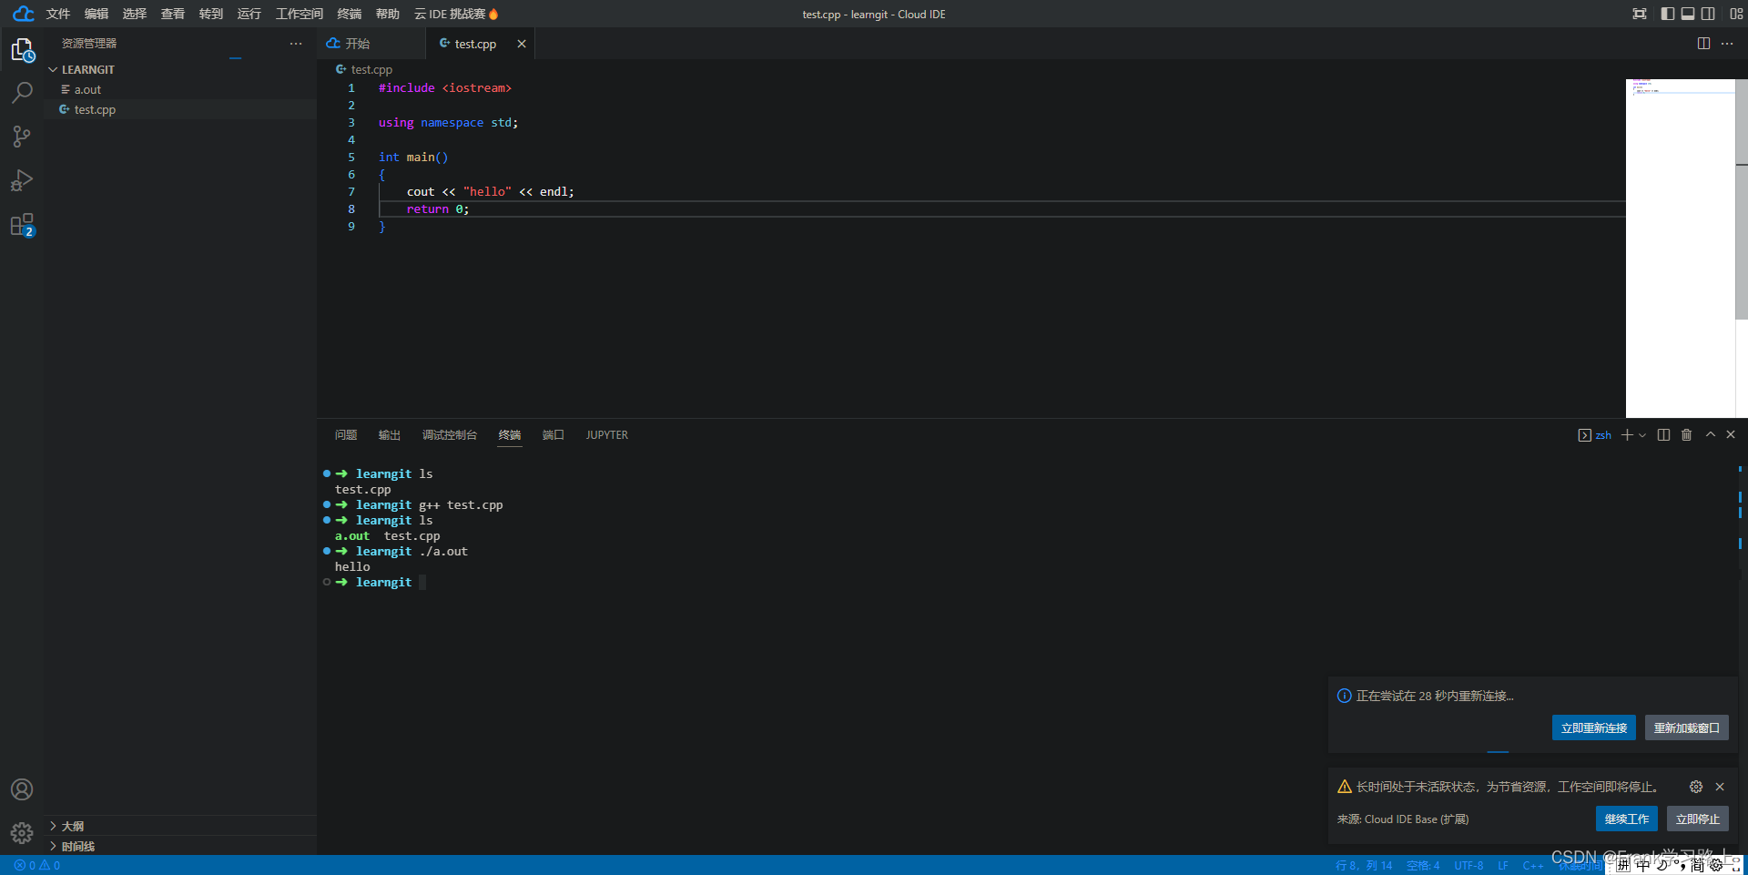Image resolution: width=1748 pixels, height=875 pixels.
Task: Open the Accounts icon in activity bar
Action: tap(22, 789)
